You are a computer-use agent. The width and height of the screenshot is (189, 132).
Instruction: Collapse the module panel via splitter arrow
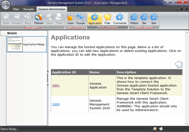pos(48,71)
